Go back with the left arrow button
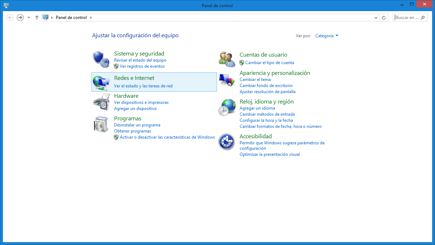435x245 pixels. point(10,18)
